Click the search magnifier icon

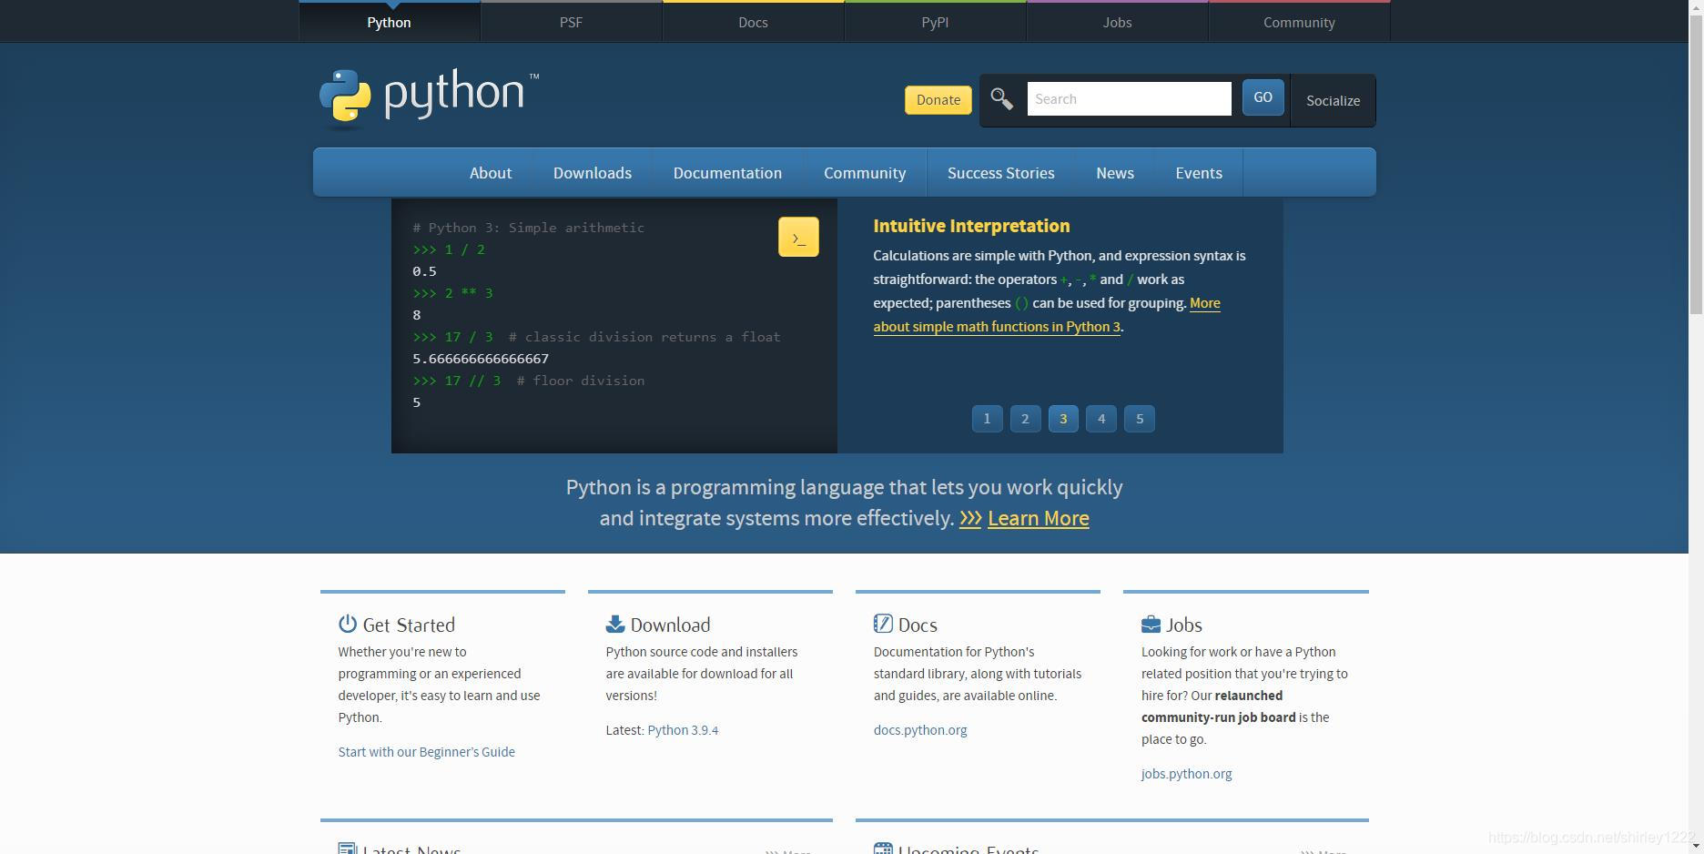pyautogui.click(x=1002, y=99)
